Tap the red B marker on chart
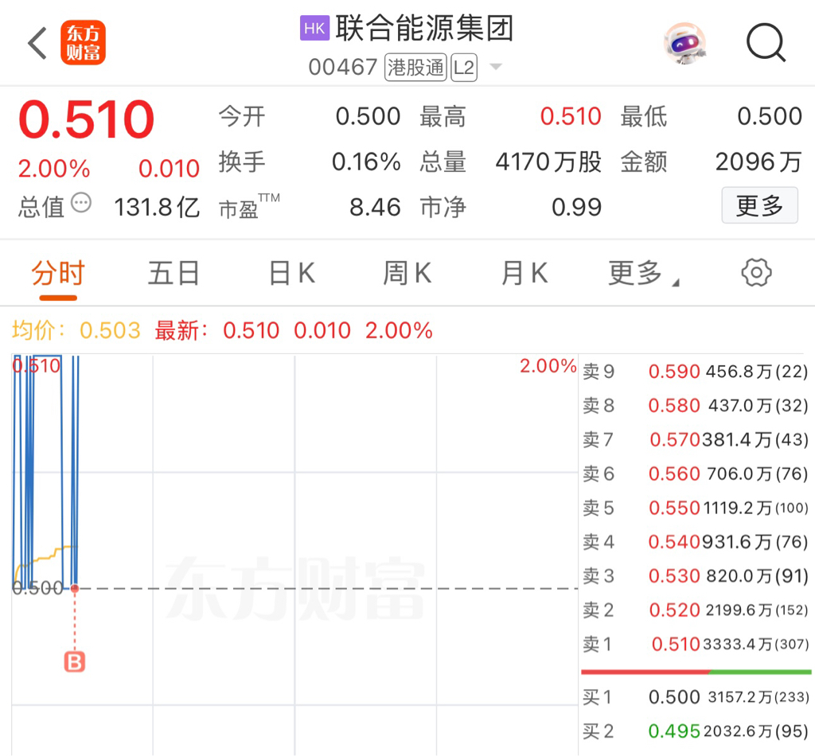 click(x=75, y=662)
